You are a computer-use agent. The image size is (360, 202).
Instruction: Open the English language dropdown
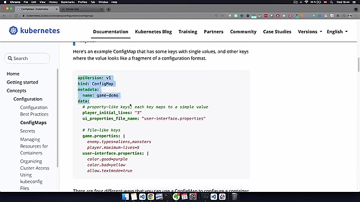click(337, 31)
